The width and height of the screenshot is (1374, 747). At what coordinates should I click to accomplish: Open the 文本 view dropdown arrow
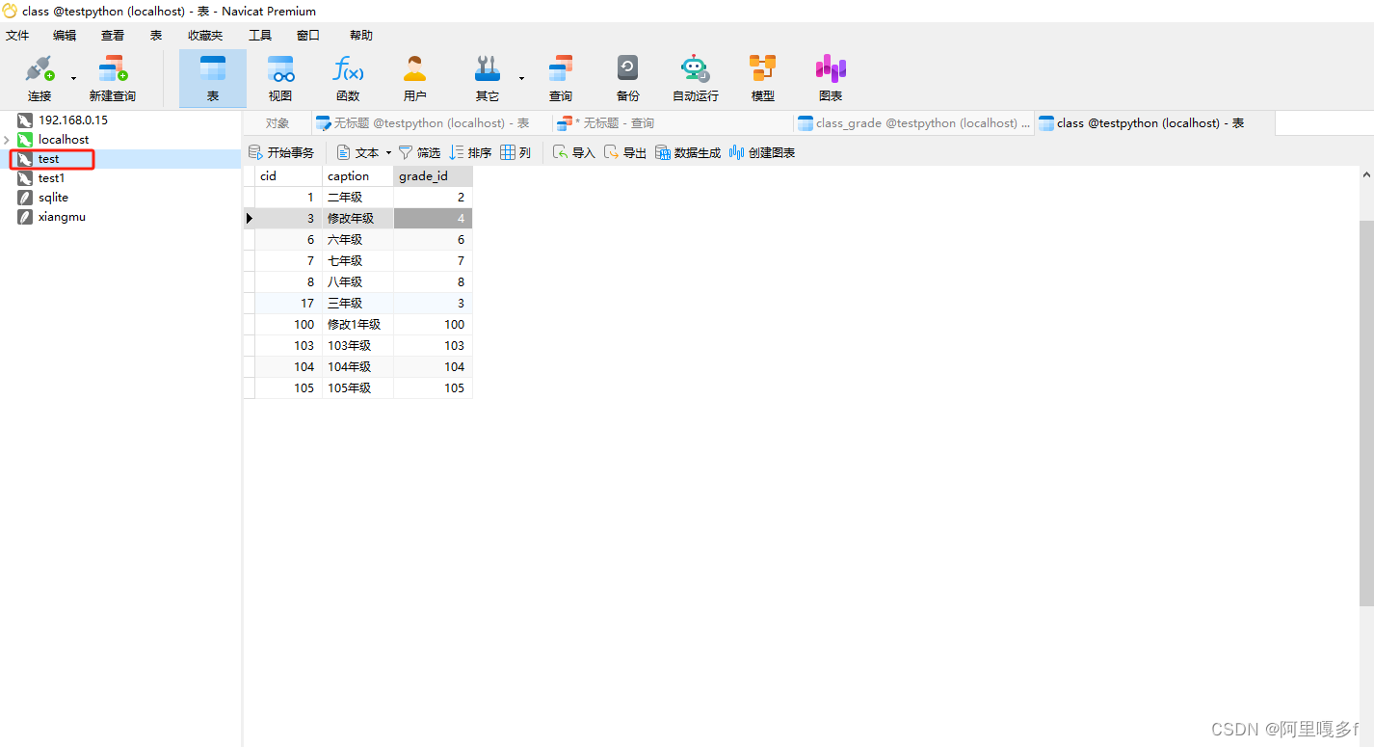389,151
